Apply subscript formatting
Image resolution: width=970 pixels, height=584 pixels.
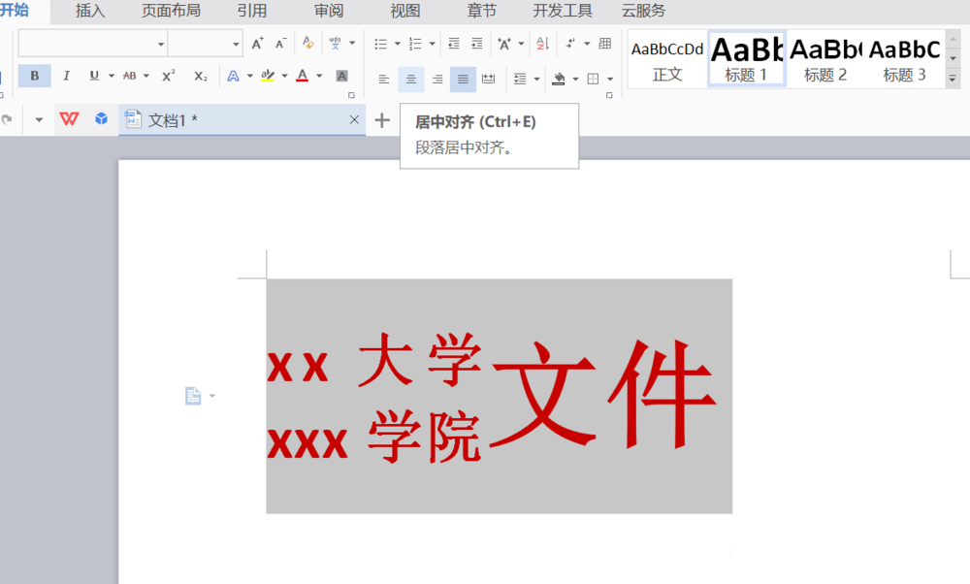[200, 75]
